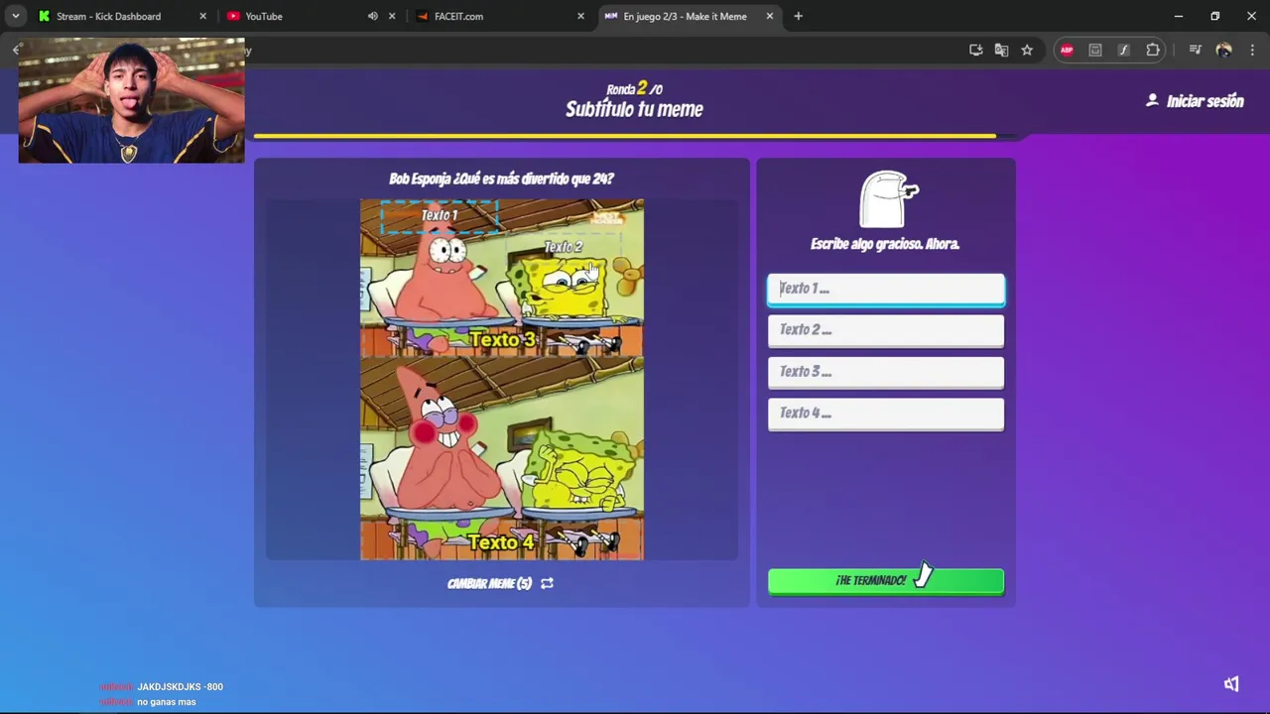Close the YouTube tab

(392, 16)
